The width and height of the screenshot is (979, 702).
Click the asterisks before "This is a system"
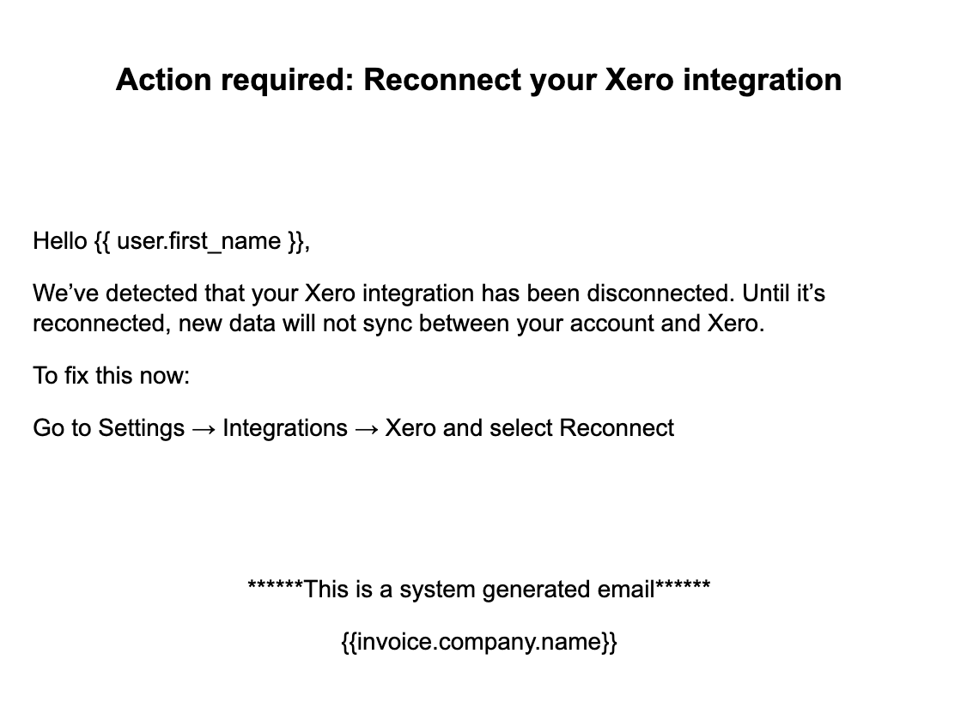pyautogui.click(x=275, y=588)
